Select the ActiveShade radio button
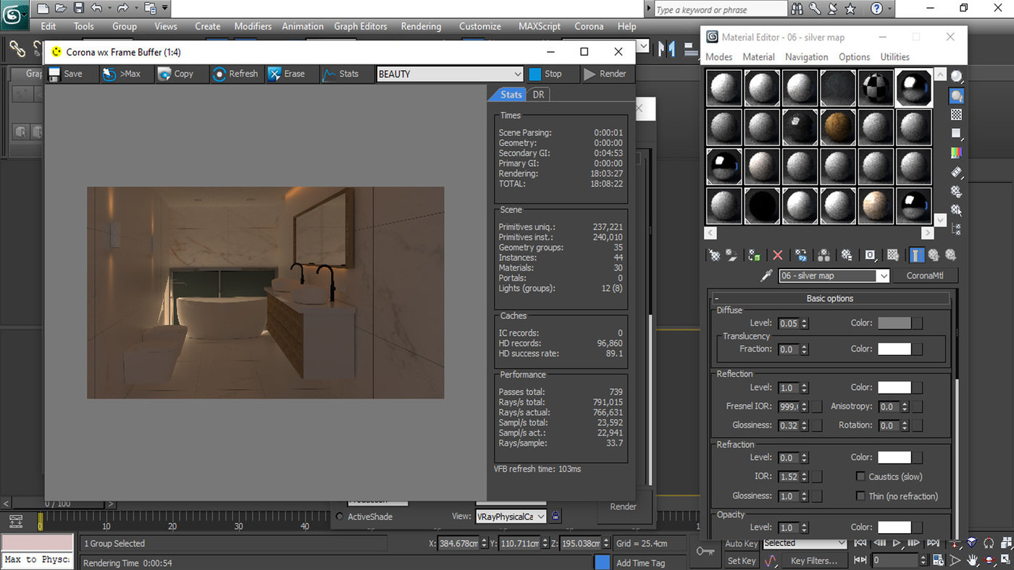Image resolution: width=1014 pixels, height=570 pixels. (340, 516)
